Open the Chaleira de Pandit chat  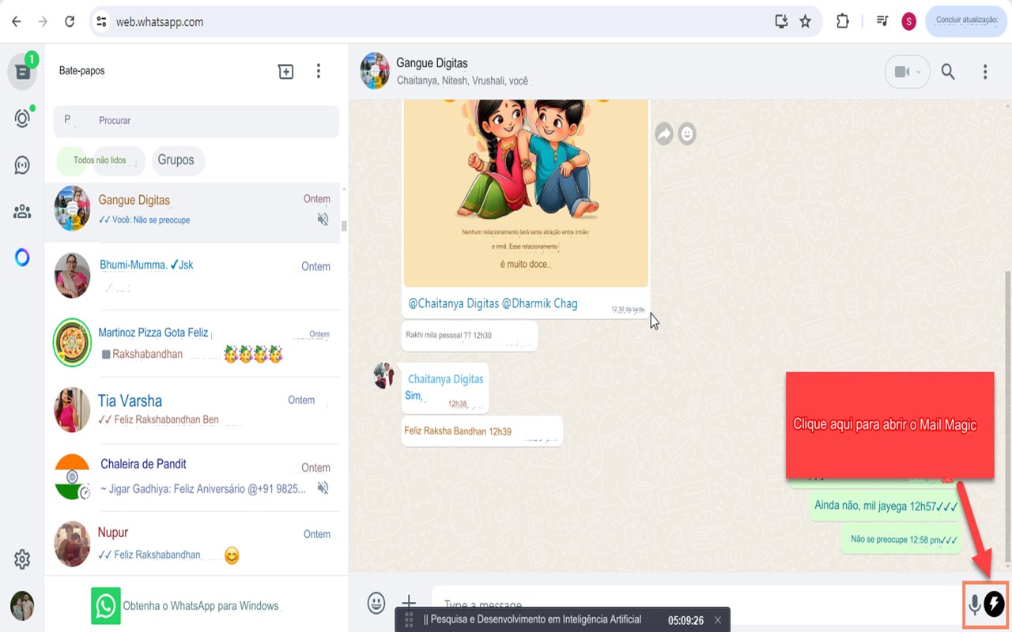coord(193,477)
